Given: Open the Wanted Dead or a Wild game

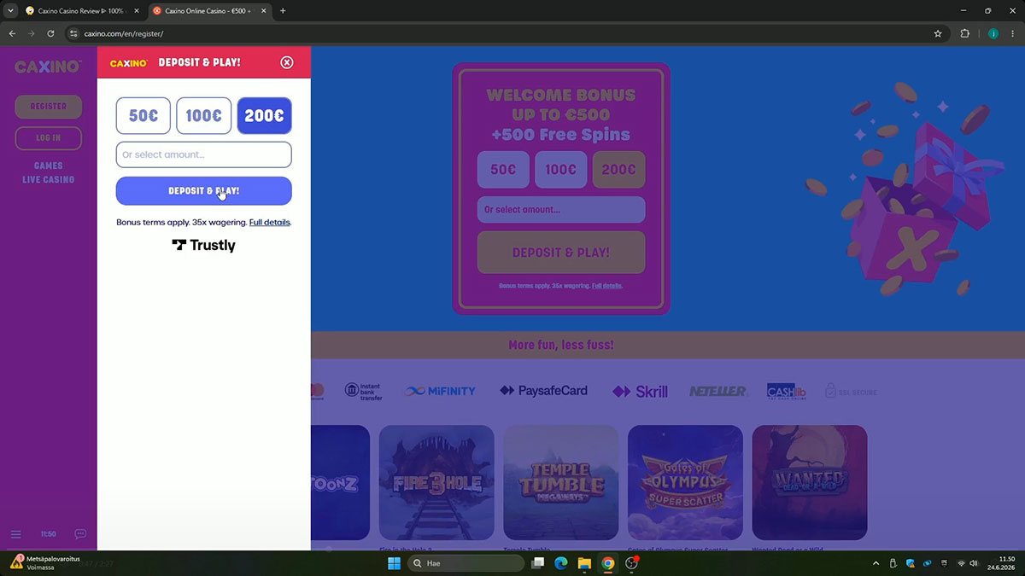Looking at the screenshot, I should pyautogui.click(x=810, y=482).
